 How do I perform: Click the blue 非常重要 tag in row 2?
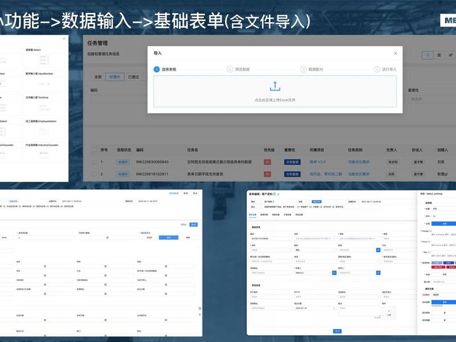click(292, 174)
